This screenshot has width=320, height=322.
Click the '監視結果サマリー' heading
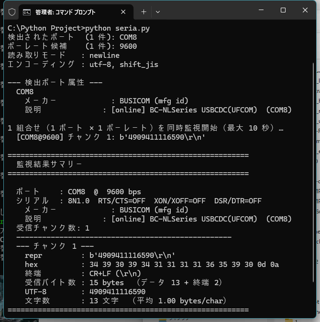point(49,164)
